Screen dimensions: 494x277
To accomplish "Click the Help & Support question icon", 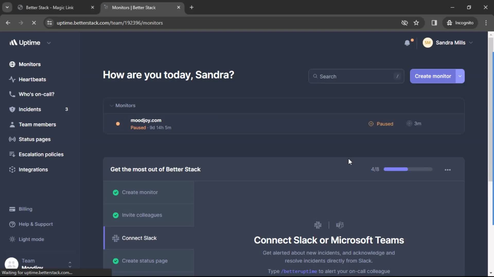I will coord(12,224).
